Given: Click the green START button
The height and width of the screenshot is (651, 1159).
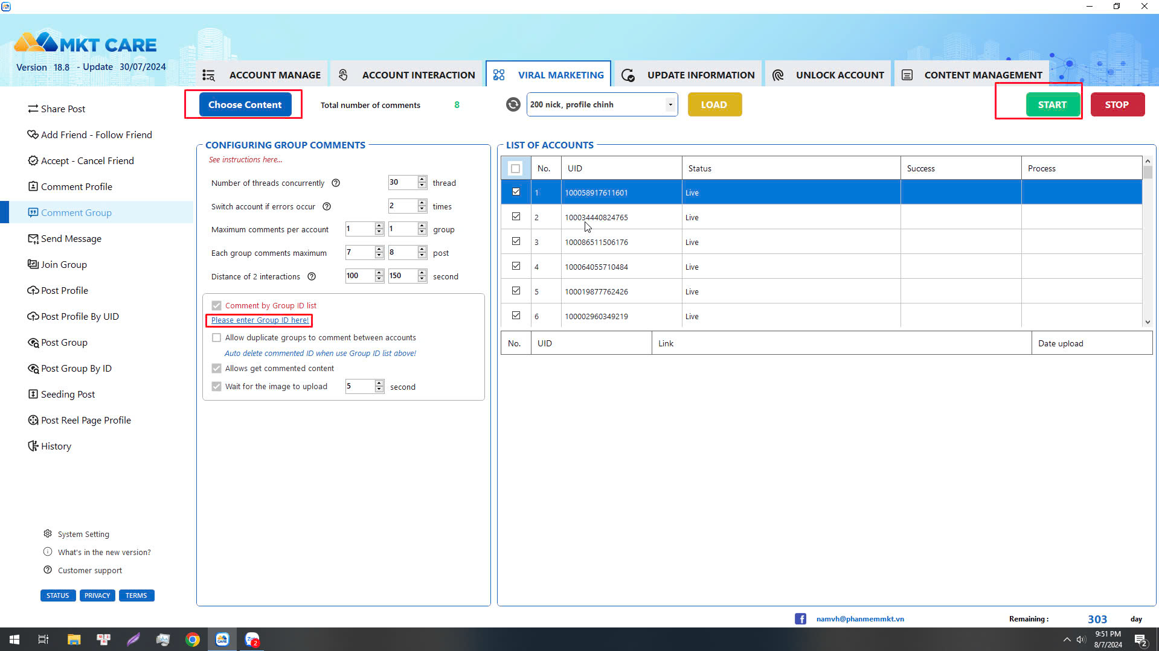Looking at the screenshot, I should pos(1052,104).
